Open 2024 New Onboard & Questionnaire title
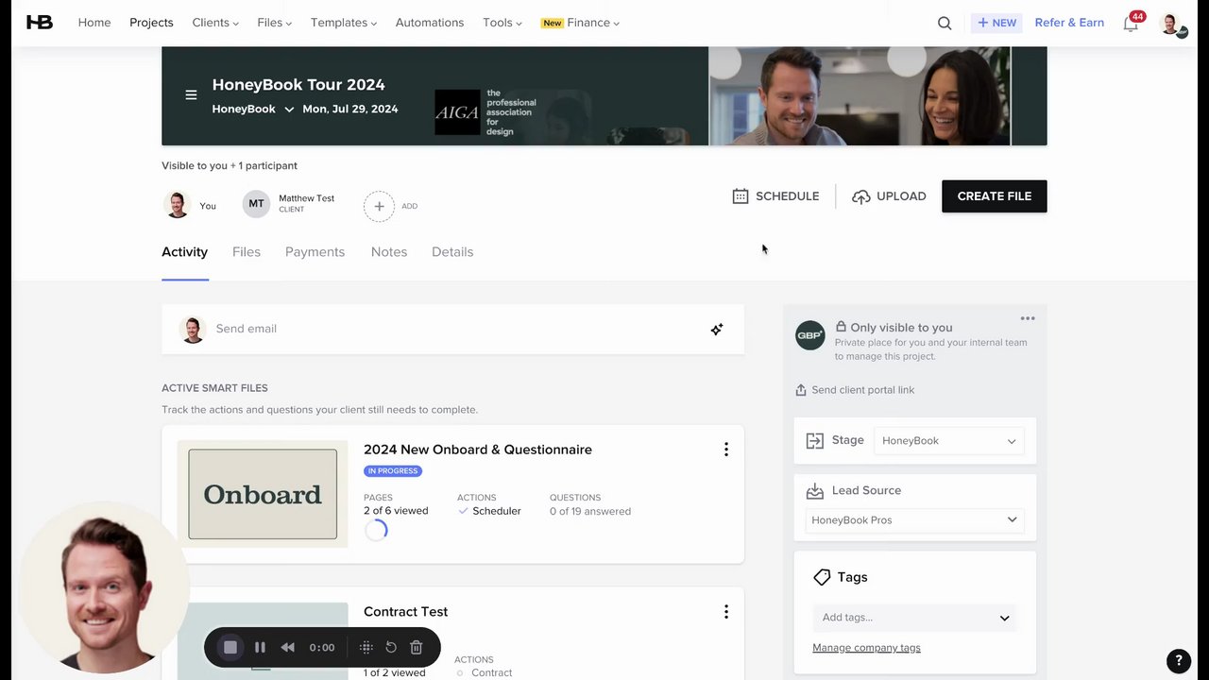The image size is (1209, 680). tap(478, 450)
